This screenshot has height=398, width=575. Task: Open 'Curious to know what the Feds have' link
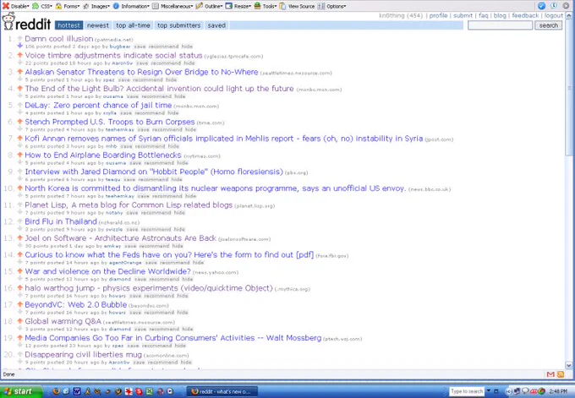tap(169, 254)
